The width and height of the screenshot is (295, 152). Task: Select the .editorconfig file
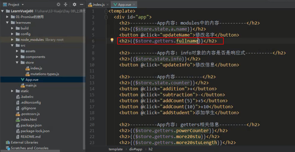(31, 102)
